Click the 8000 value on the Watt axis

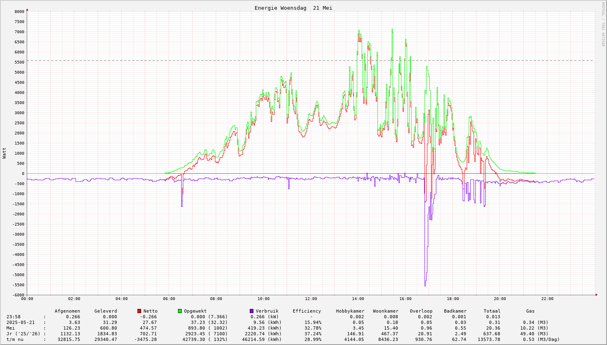pos(19,12)
